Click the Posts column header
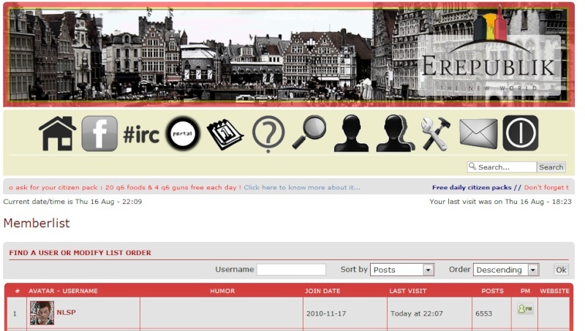 (492, 291)
